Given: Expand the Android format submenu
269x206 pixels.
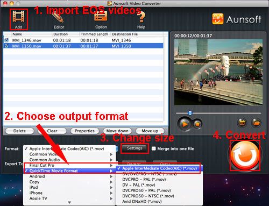Looking at the screenshot, I should 69,176.
